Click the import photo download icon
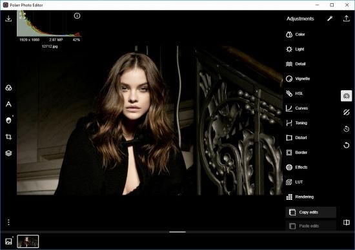Screen dimensions: 355x250 [x=8, y=18]
